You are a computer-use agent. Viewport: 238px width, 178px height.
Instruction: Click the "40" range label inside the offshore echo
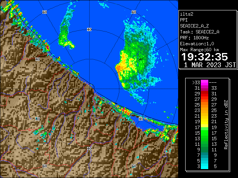click(x=141, y=59)
